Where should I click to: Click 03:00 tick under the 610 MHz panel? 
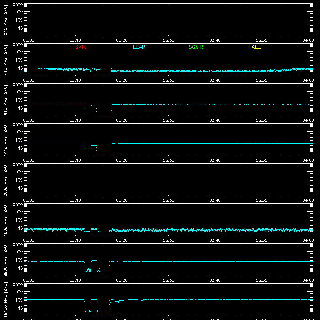29,120
